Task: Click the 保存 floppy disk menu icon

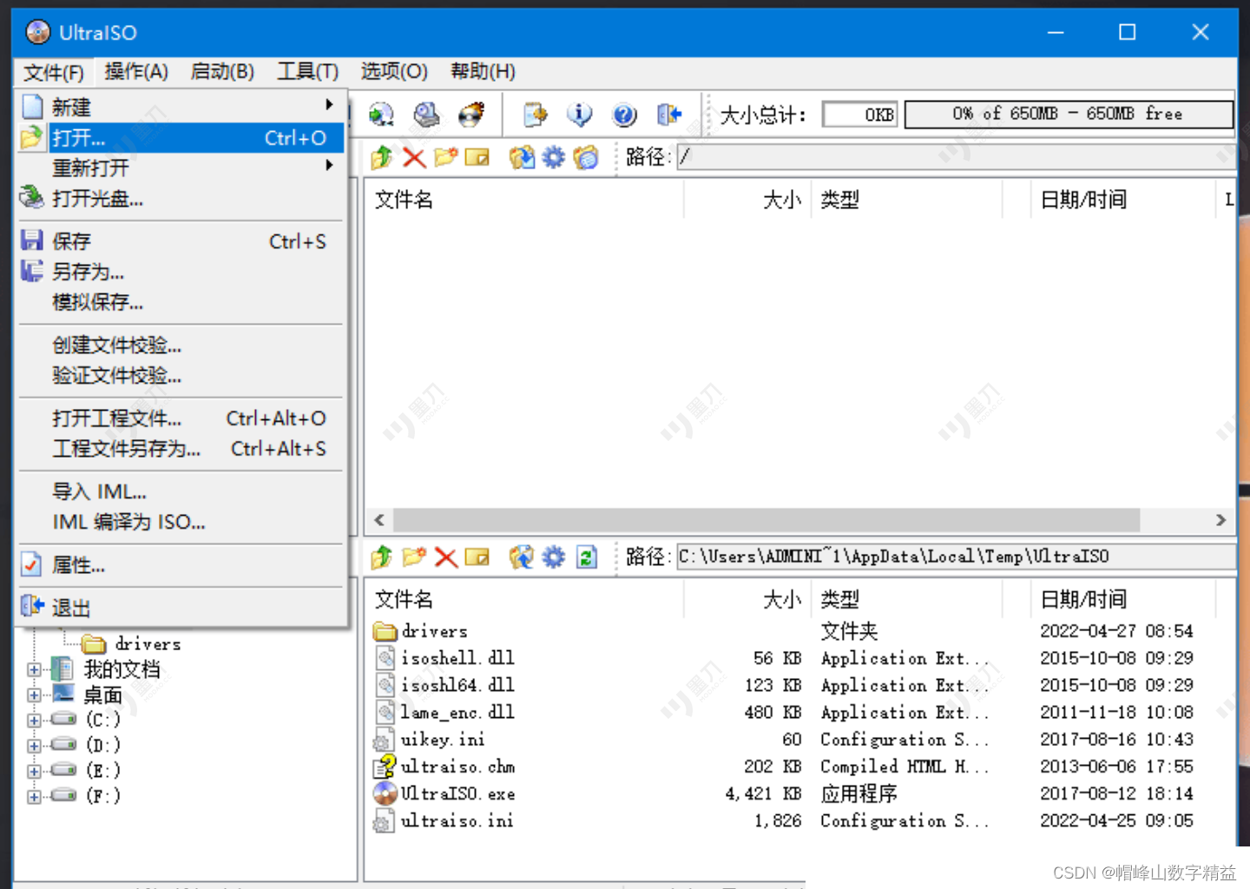Action: [32, 240]
